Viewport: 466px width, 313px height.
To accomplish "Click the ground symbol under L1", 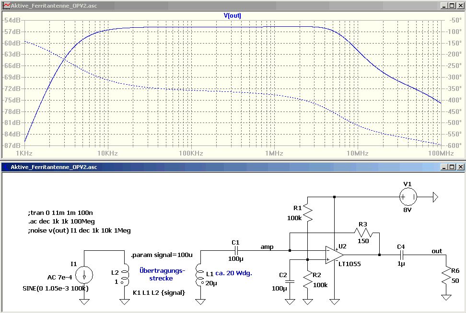I will tap(200, 302).
